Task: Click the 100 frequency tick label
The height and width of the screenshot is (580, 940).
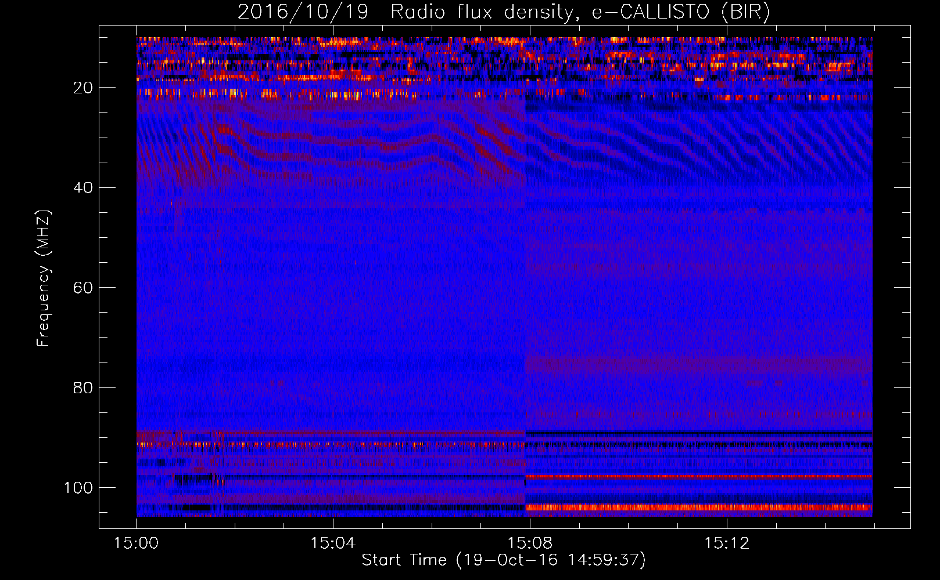Action: (x=78, y=488)
